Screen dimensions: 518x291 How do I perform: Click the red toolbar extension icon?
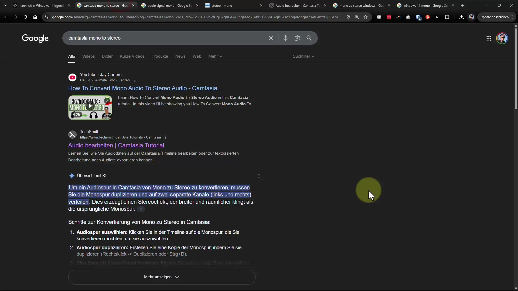(x=389, y=17)
